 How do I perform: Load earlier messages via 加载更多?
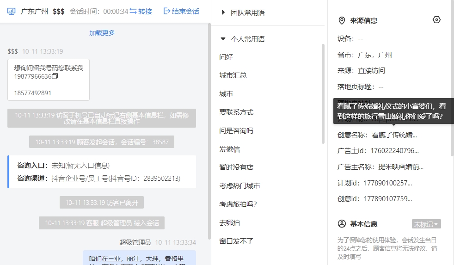(x=102, y=33)
